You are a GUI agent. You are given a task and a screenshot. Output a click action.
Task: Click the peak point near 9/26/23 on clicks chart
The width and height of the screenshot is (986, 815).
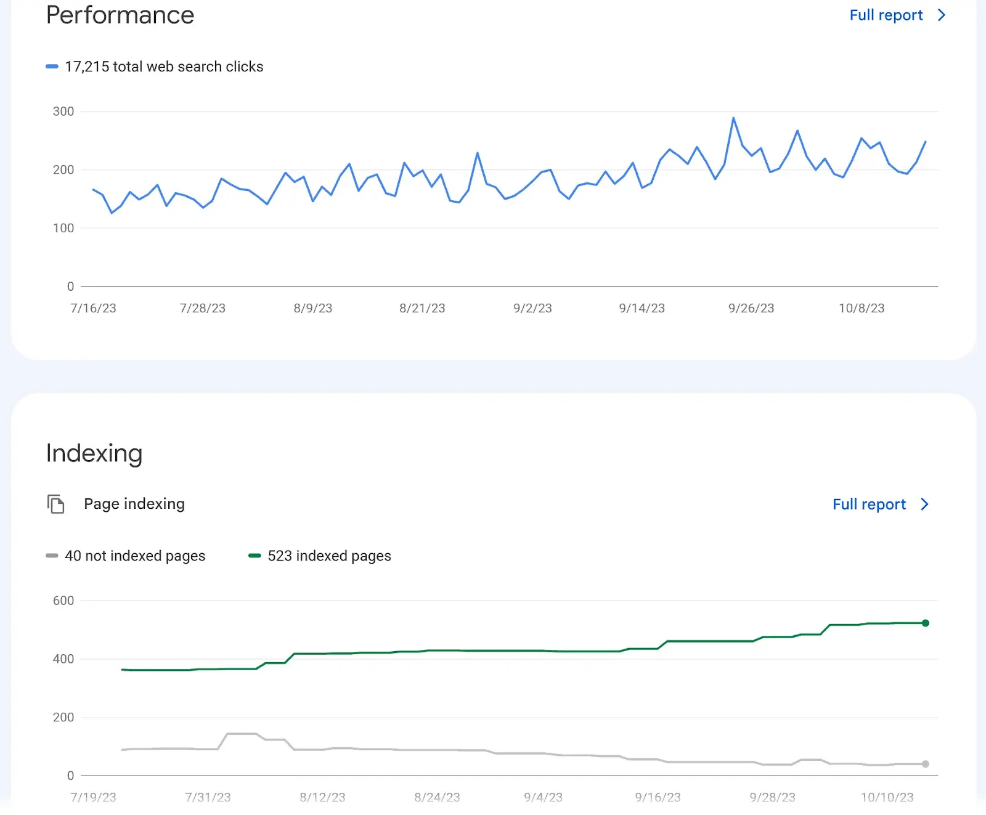click(x=733, y=116)
